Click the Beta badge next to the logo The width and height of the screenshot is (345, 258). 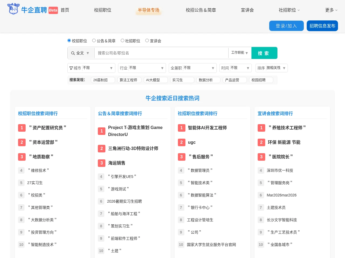[53, 10]
